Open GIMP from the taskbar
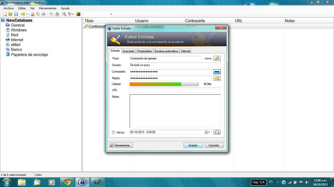334x187 pixels. [97, 182]
